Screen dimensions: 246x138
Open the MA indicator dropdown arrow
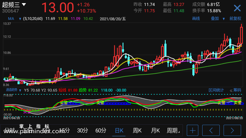click(x=20, y=19)
